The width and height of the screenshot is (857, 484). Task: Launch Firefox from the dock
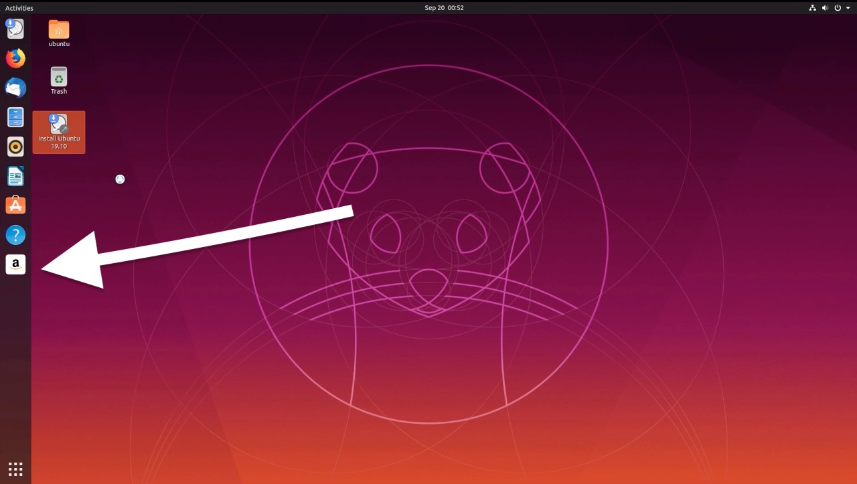pyautogui.click(x=15, y=58)
